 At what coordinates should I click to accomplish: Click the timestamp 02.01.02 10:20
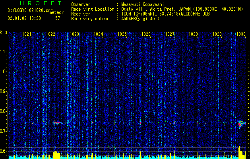click(x=24, y=18)
